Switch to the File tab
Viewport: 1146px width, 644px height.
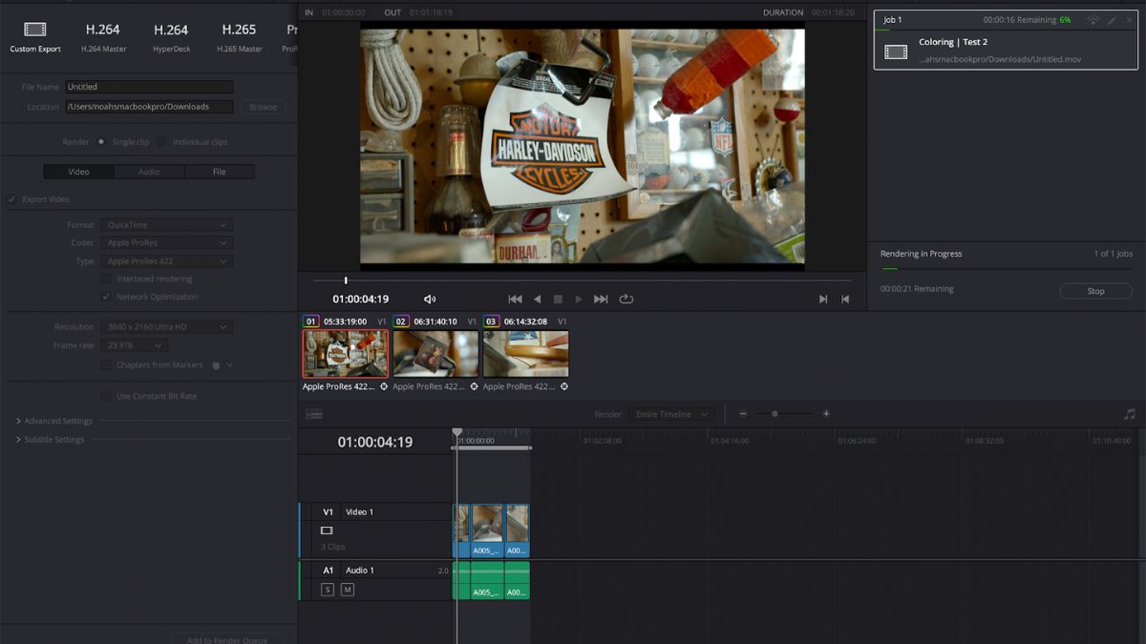pyautogui.click(x=219, y=172)
